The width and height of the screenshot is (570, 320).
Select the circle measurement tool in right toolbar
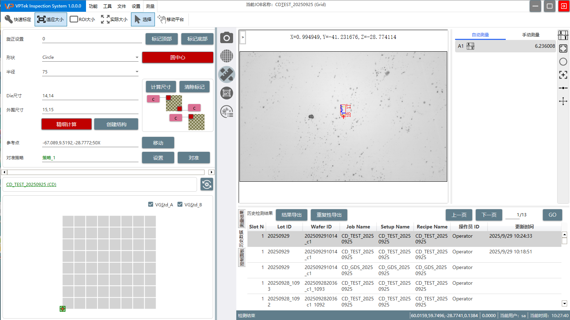[x=563, y=62]
